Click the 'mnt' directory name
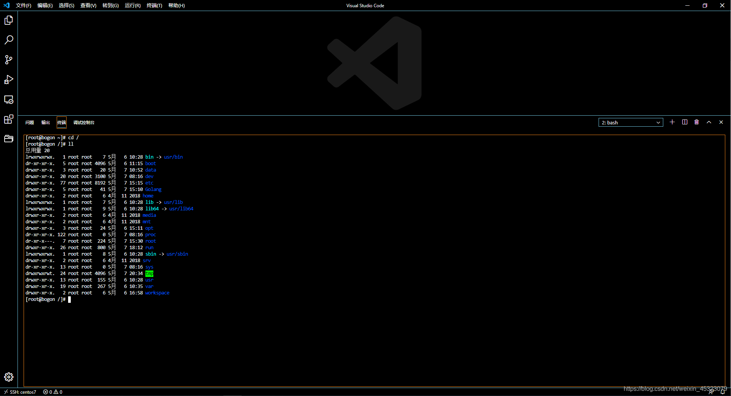The width and height of the screenshot is (731, 396). tap(147, 222)
